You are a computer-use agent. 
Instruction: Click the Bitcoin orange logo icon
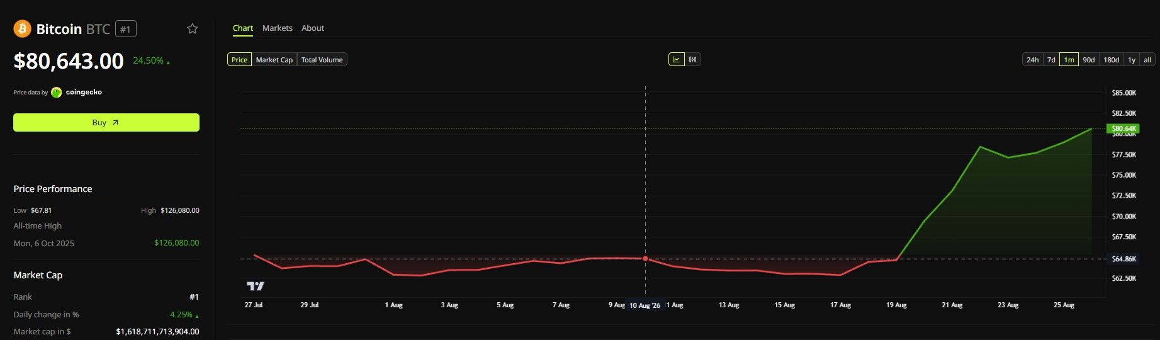22,28
